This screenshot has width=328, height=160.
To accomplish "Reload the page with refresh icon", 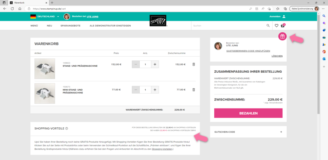I will [x=12, y=9].
